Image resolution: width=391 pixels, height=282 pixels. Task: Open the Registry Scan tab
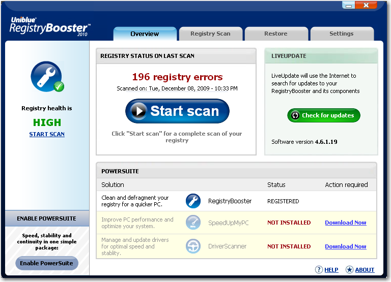(x=210, y=34)
